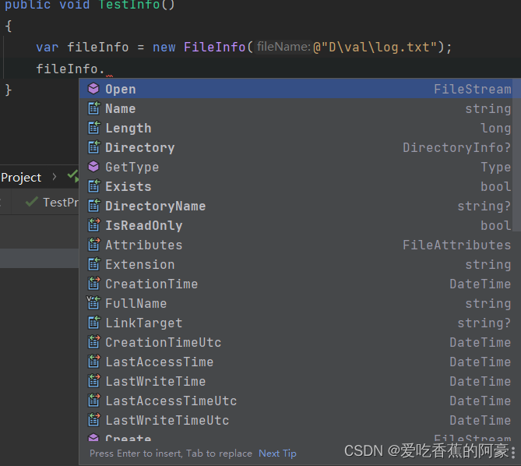521x466 pixels.
Task: Place cursor after fileInfo. in editor
Action: pos(106,69)
